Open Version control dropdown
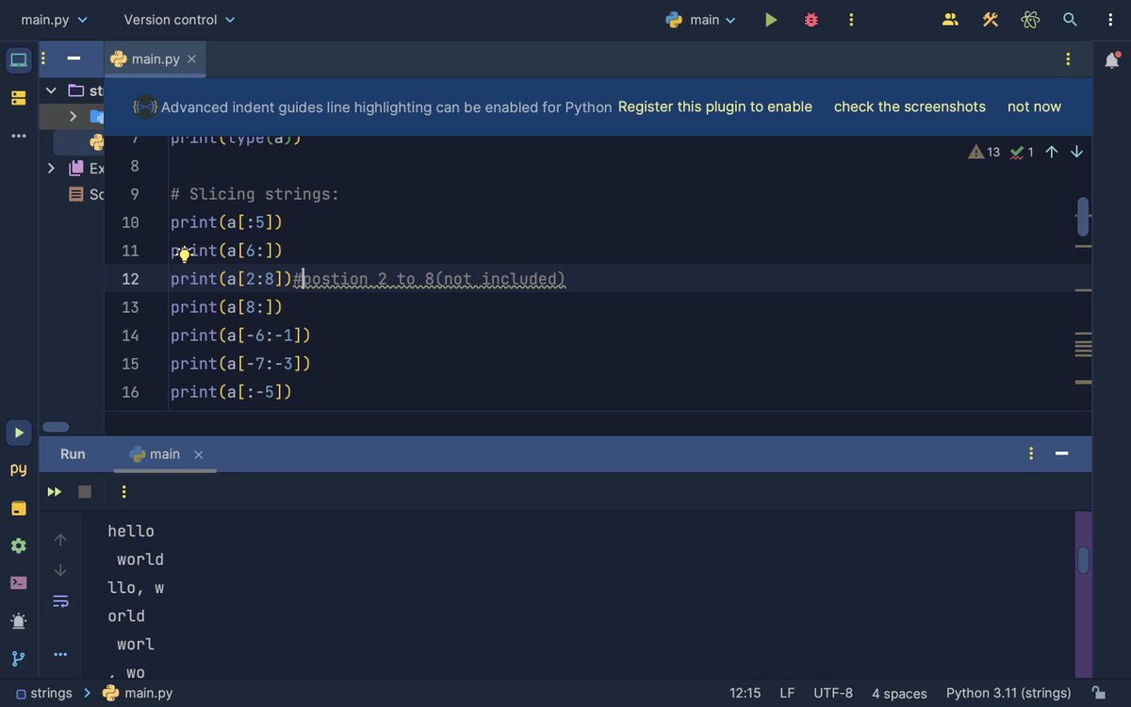1131x707 pixels. click(179, 20)
